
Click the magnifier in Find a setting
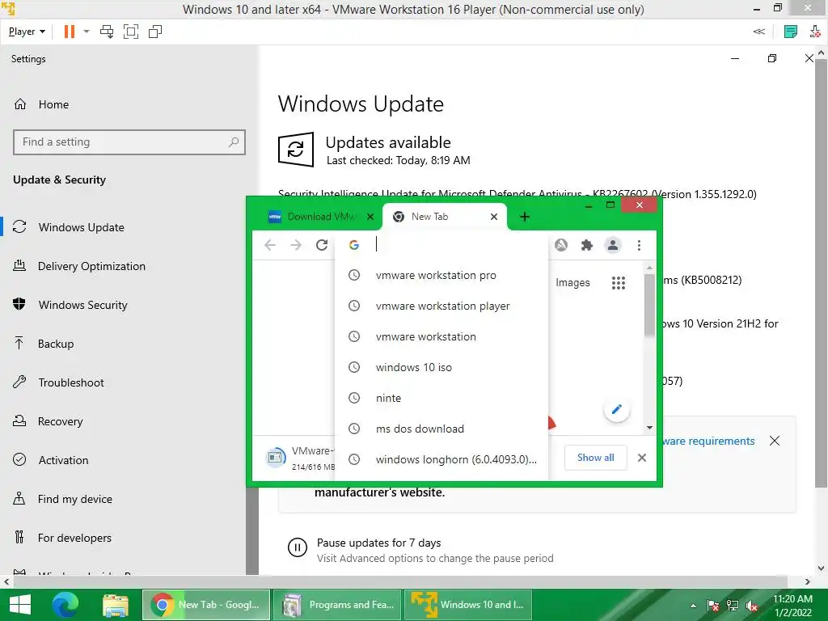234,142
